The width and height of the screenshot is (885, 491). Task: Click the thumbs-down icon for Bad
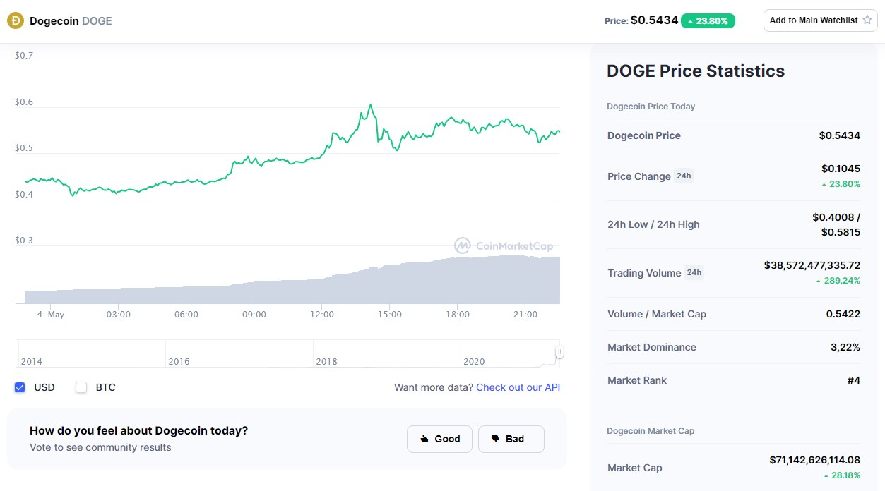(x=495, y=439)
